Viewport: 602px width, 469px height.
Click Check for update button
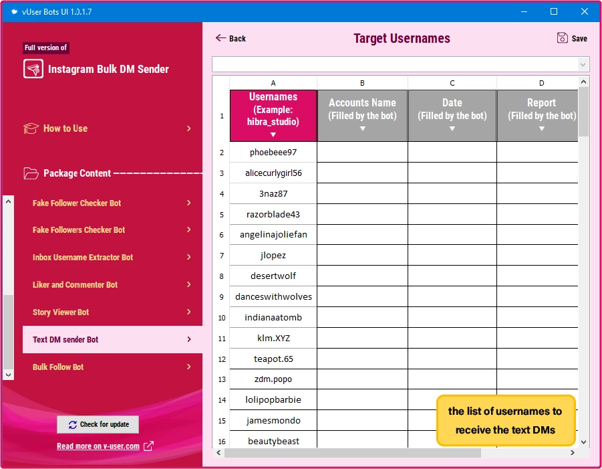(x=98, y=424)
